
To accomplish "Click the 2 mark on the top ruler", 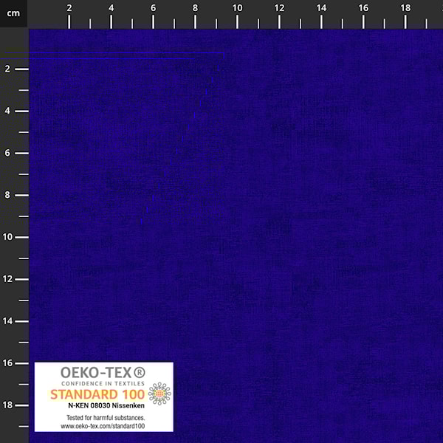I will pos(69,7).
